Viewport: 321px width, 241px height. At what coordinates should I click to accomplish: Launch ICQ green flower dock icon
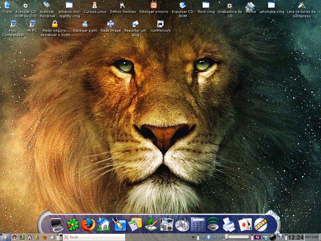(x=73, y=225)
